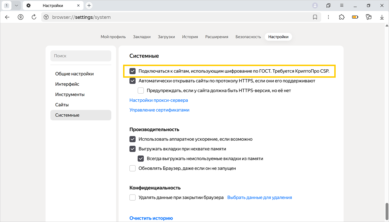
Task: Open the extensions puzzle icon
Action: click(x=341, y=17)
